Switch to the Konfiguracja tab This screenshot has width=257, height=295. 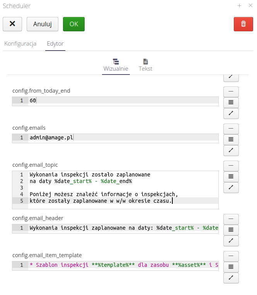tap(20, 44)
